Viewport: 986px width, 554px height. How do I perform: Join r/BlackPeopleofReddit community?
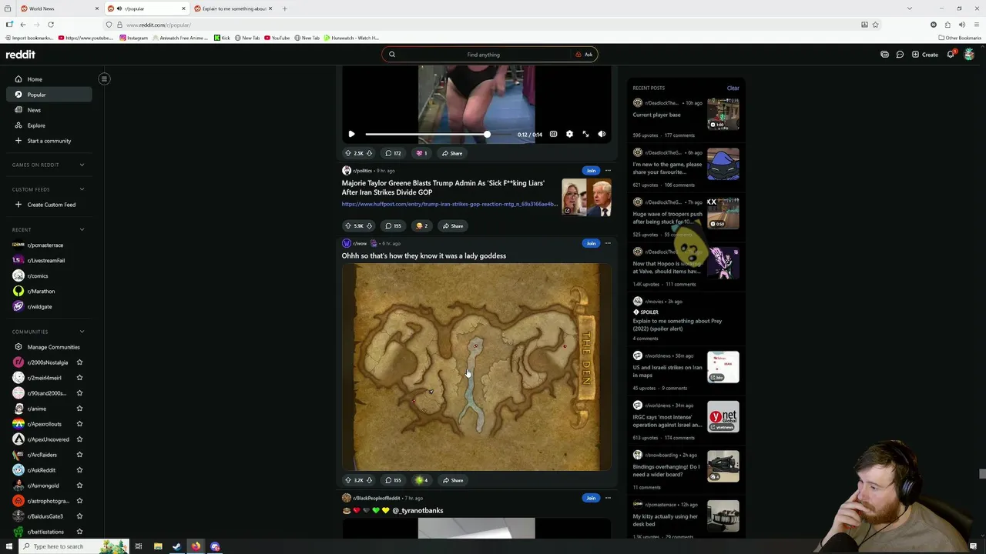coord(591,498)
